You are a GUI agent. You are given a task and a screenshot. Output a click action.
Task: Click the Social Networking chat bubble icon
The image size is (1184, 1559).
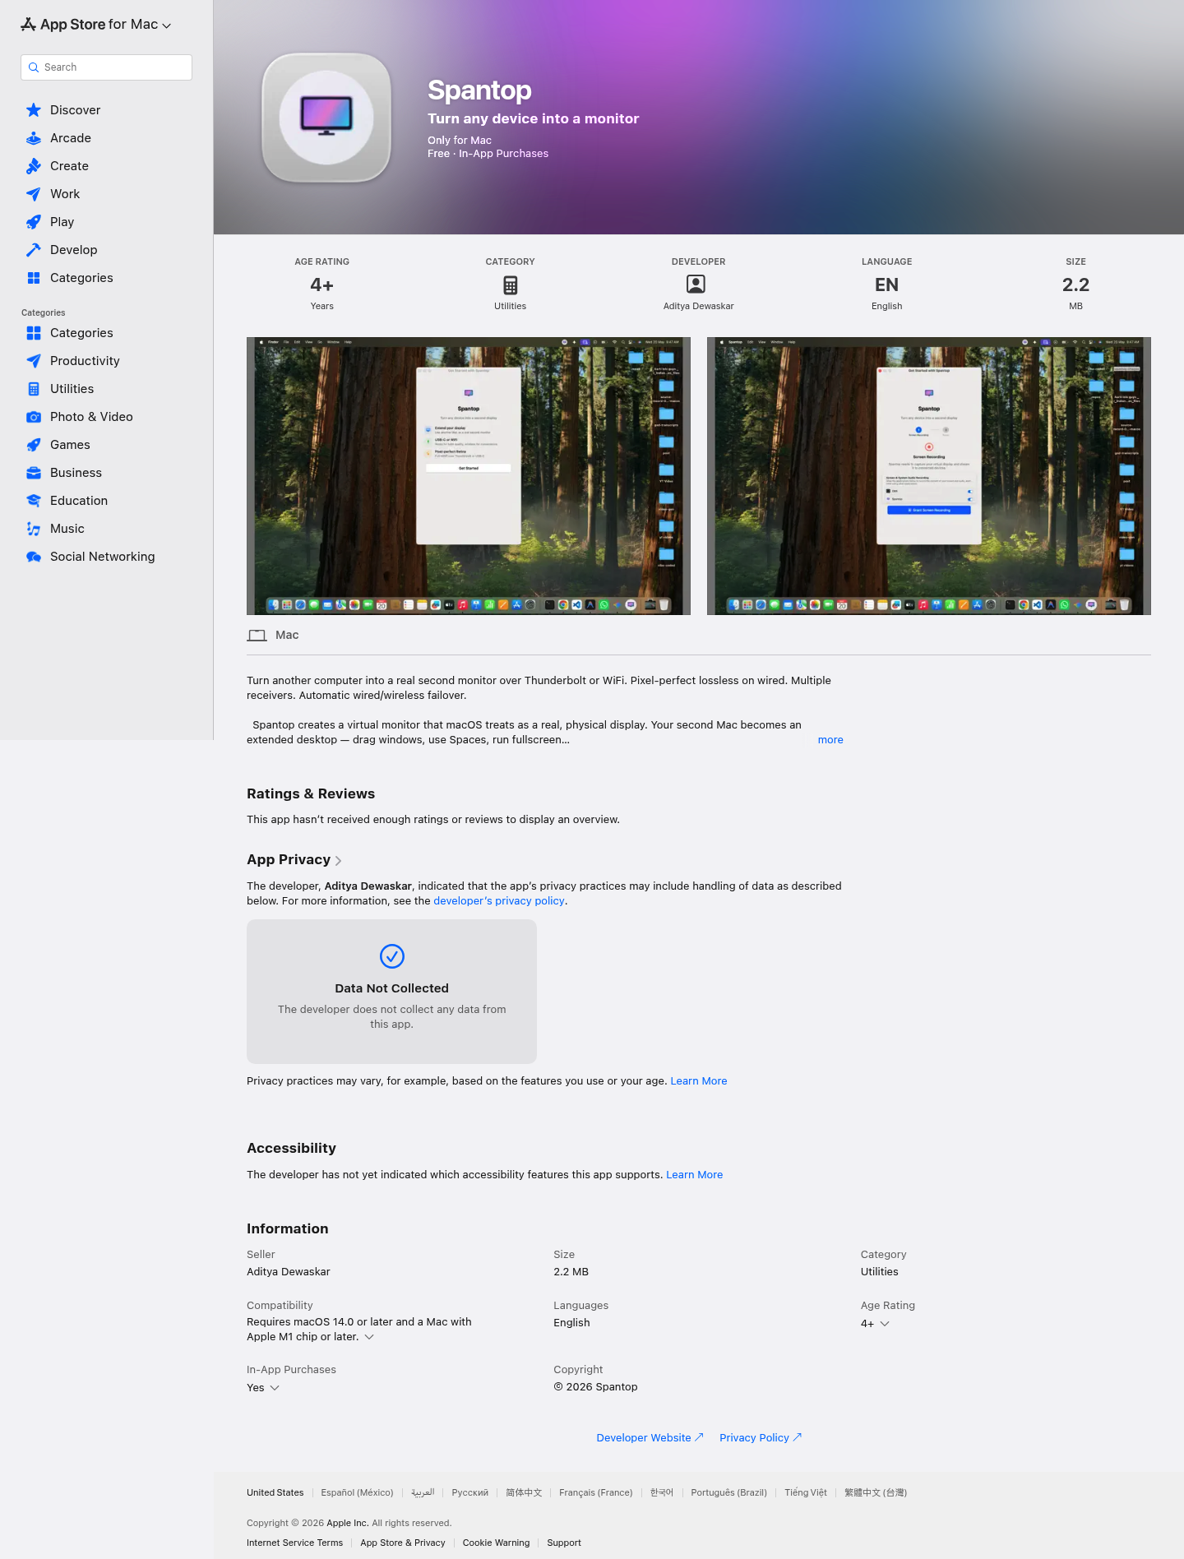coord(34,557)
